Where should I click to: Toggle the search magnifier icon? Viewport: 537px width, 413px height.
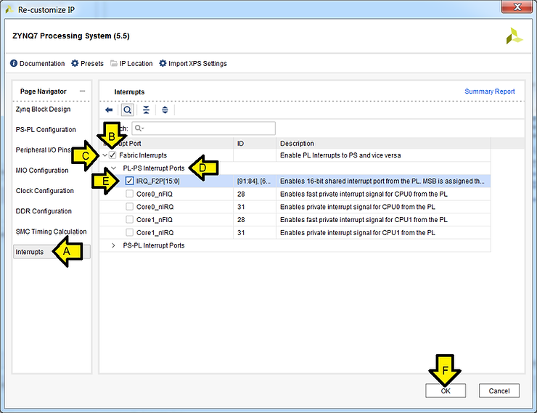pos(127,110)
